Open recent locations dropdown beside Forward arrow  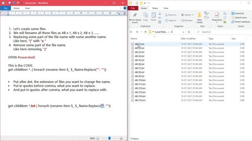[141, 32]
